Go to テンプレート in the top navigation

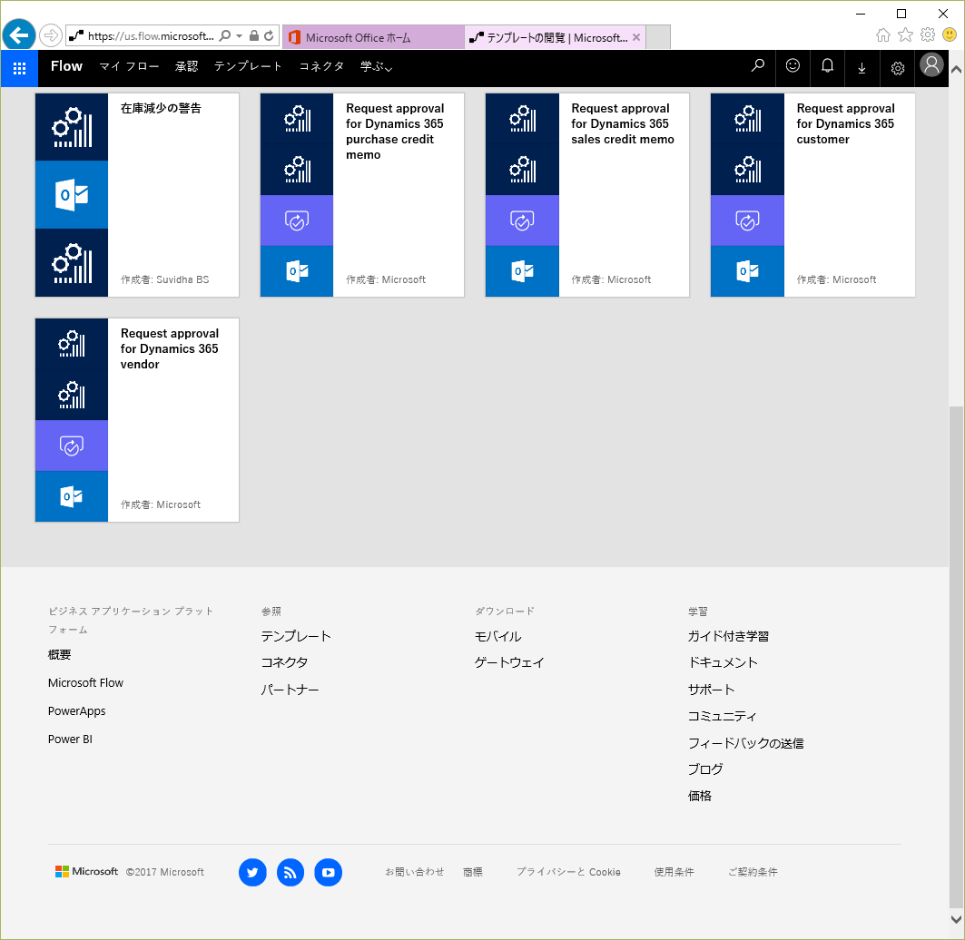coord(248,66)
